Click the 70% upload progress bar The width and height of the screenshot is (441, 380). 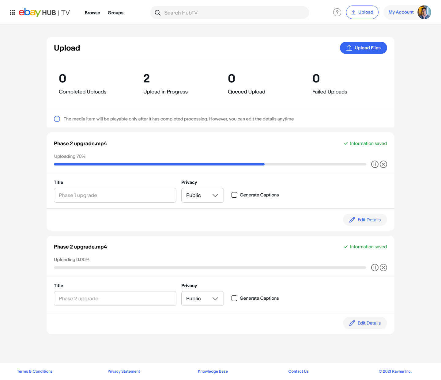(x=210, y=164)
